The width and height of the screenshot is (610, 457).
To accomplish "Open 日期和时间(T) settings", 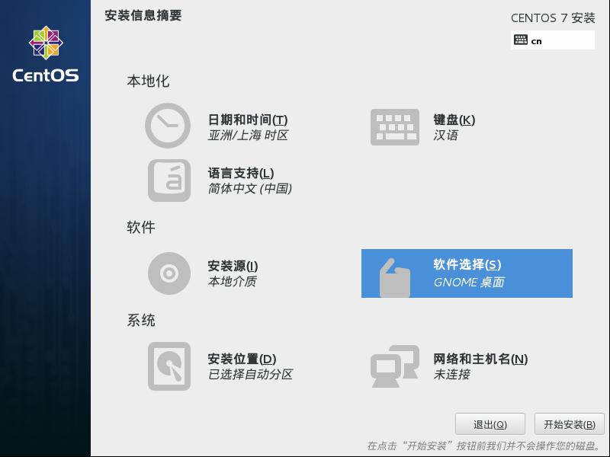I will (x=248, y=120).
